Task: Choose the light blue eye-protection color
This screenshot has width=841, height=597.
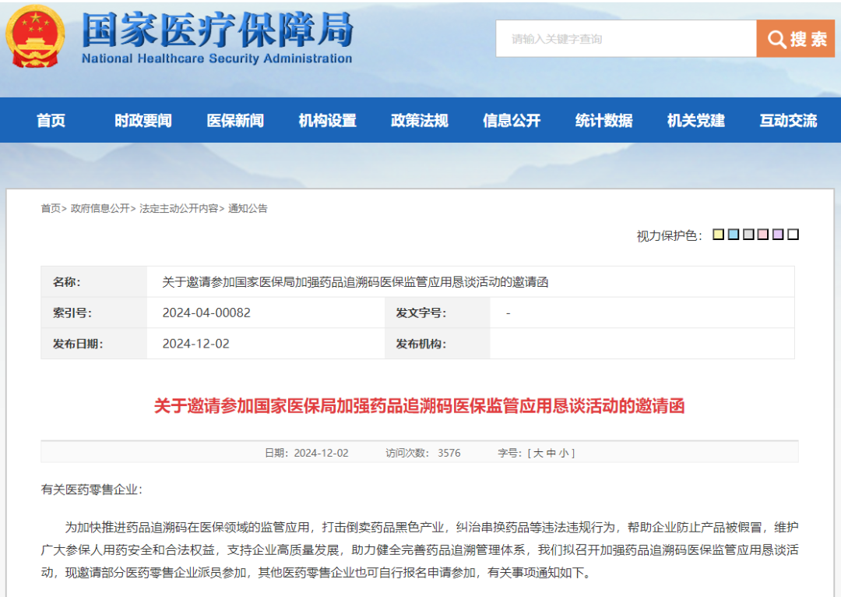Action: click(x=734, y=235)
